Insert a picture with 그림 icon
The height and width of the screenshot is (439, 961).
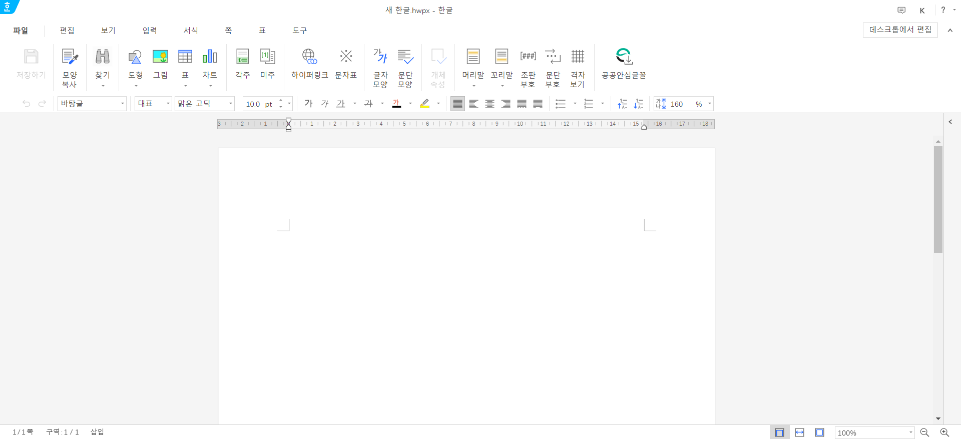(x=160, y=57)
